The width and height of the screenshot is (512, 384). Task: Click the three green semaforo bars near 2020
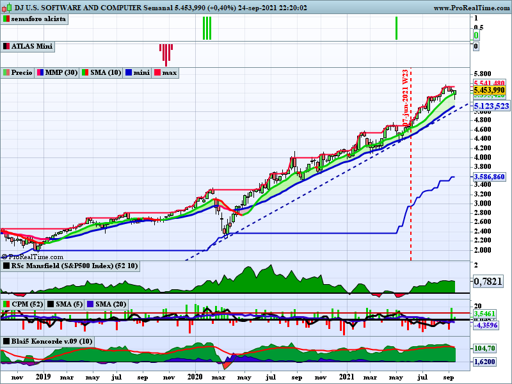coord(207,28)
